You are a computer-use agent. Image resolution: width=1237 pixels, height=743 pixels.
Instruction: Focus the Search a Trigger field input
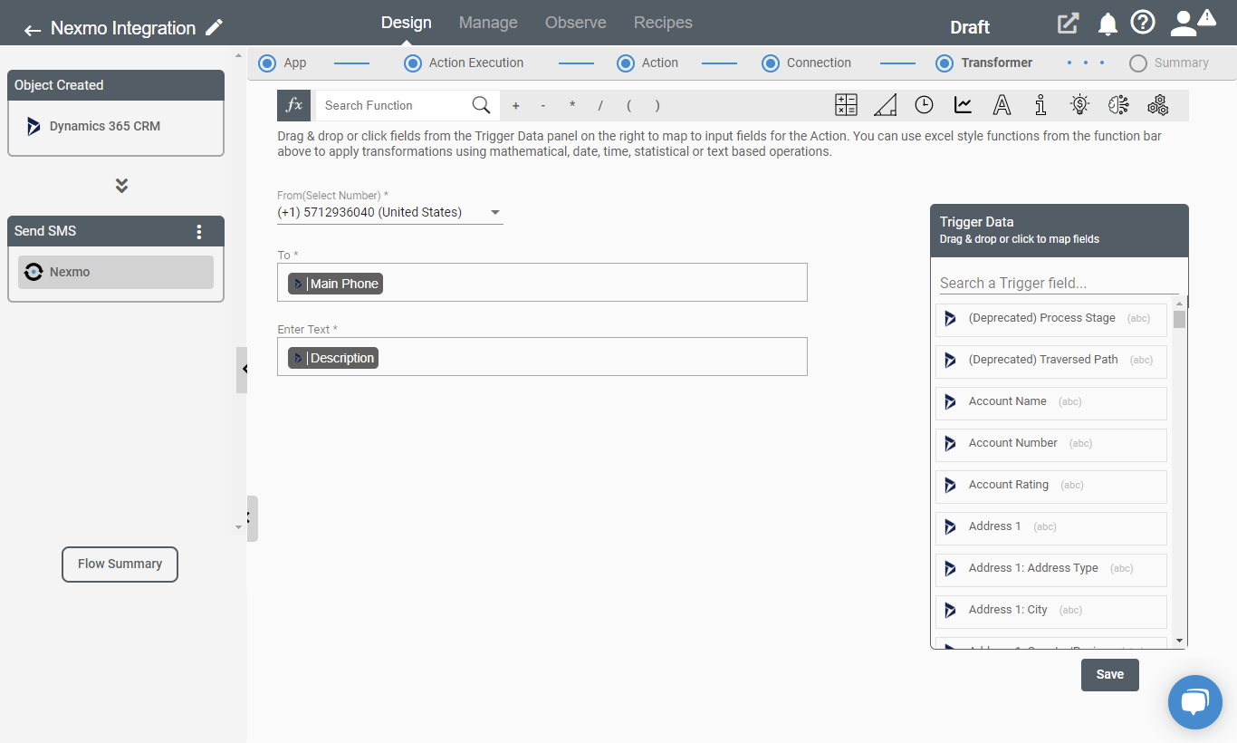point(1059,284)
